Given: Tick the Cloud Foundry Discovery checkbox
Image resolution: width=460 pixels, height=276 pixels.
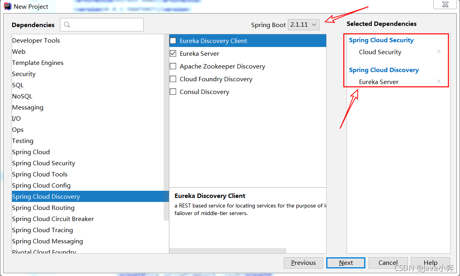Looking at the screenshot, I should [173, 79].
